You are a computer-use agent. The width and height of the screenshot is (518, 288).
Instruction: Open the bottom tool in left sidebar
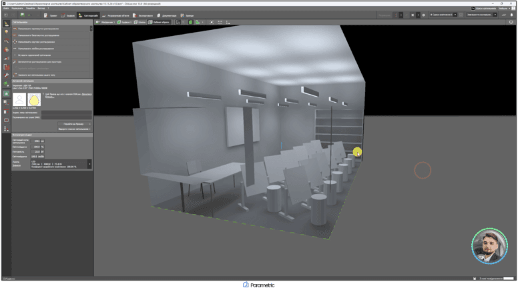click(x=6, y=129)
